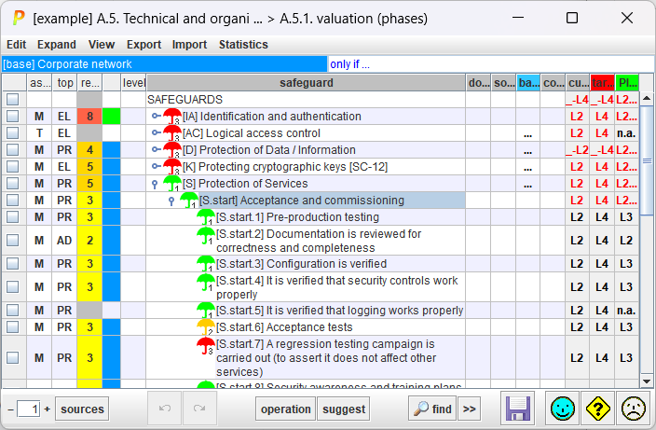Image resolution: width=656 pixels, height=430 pixels.
Task: Click the green cell in the Identification row
Action: click(x=111, y=116)
